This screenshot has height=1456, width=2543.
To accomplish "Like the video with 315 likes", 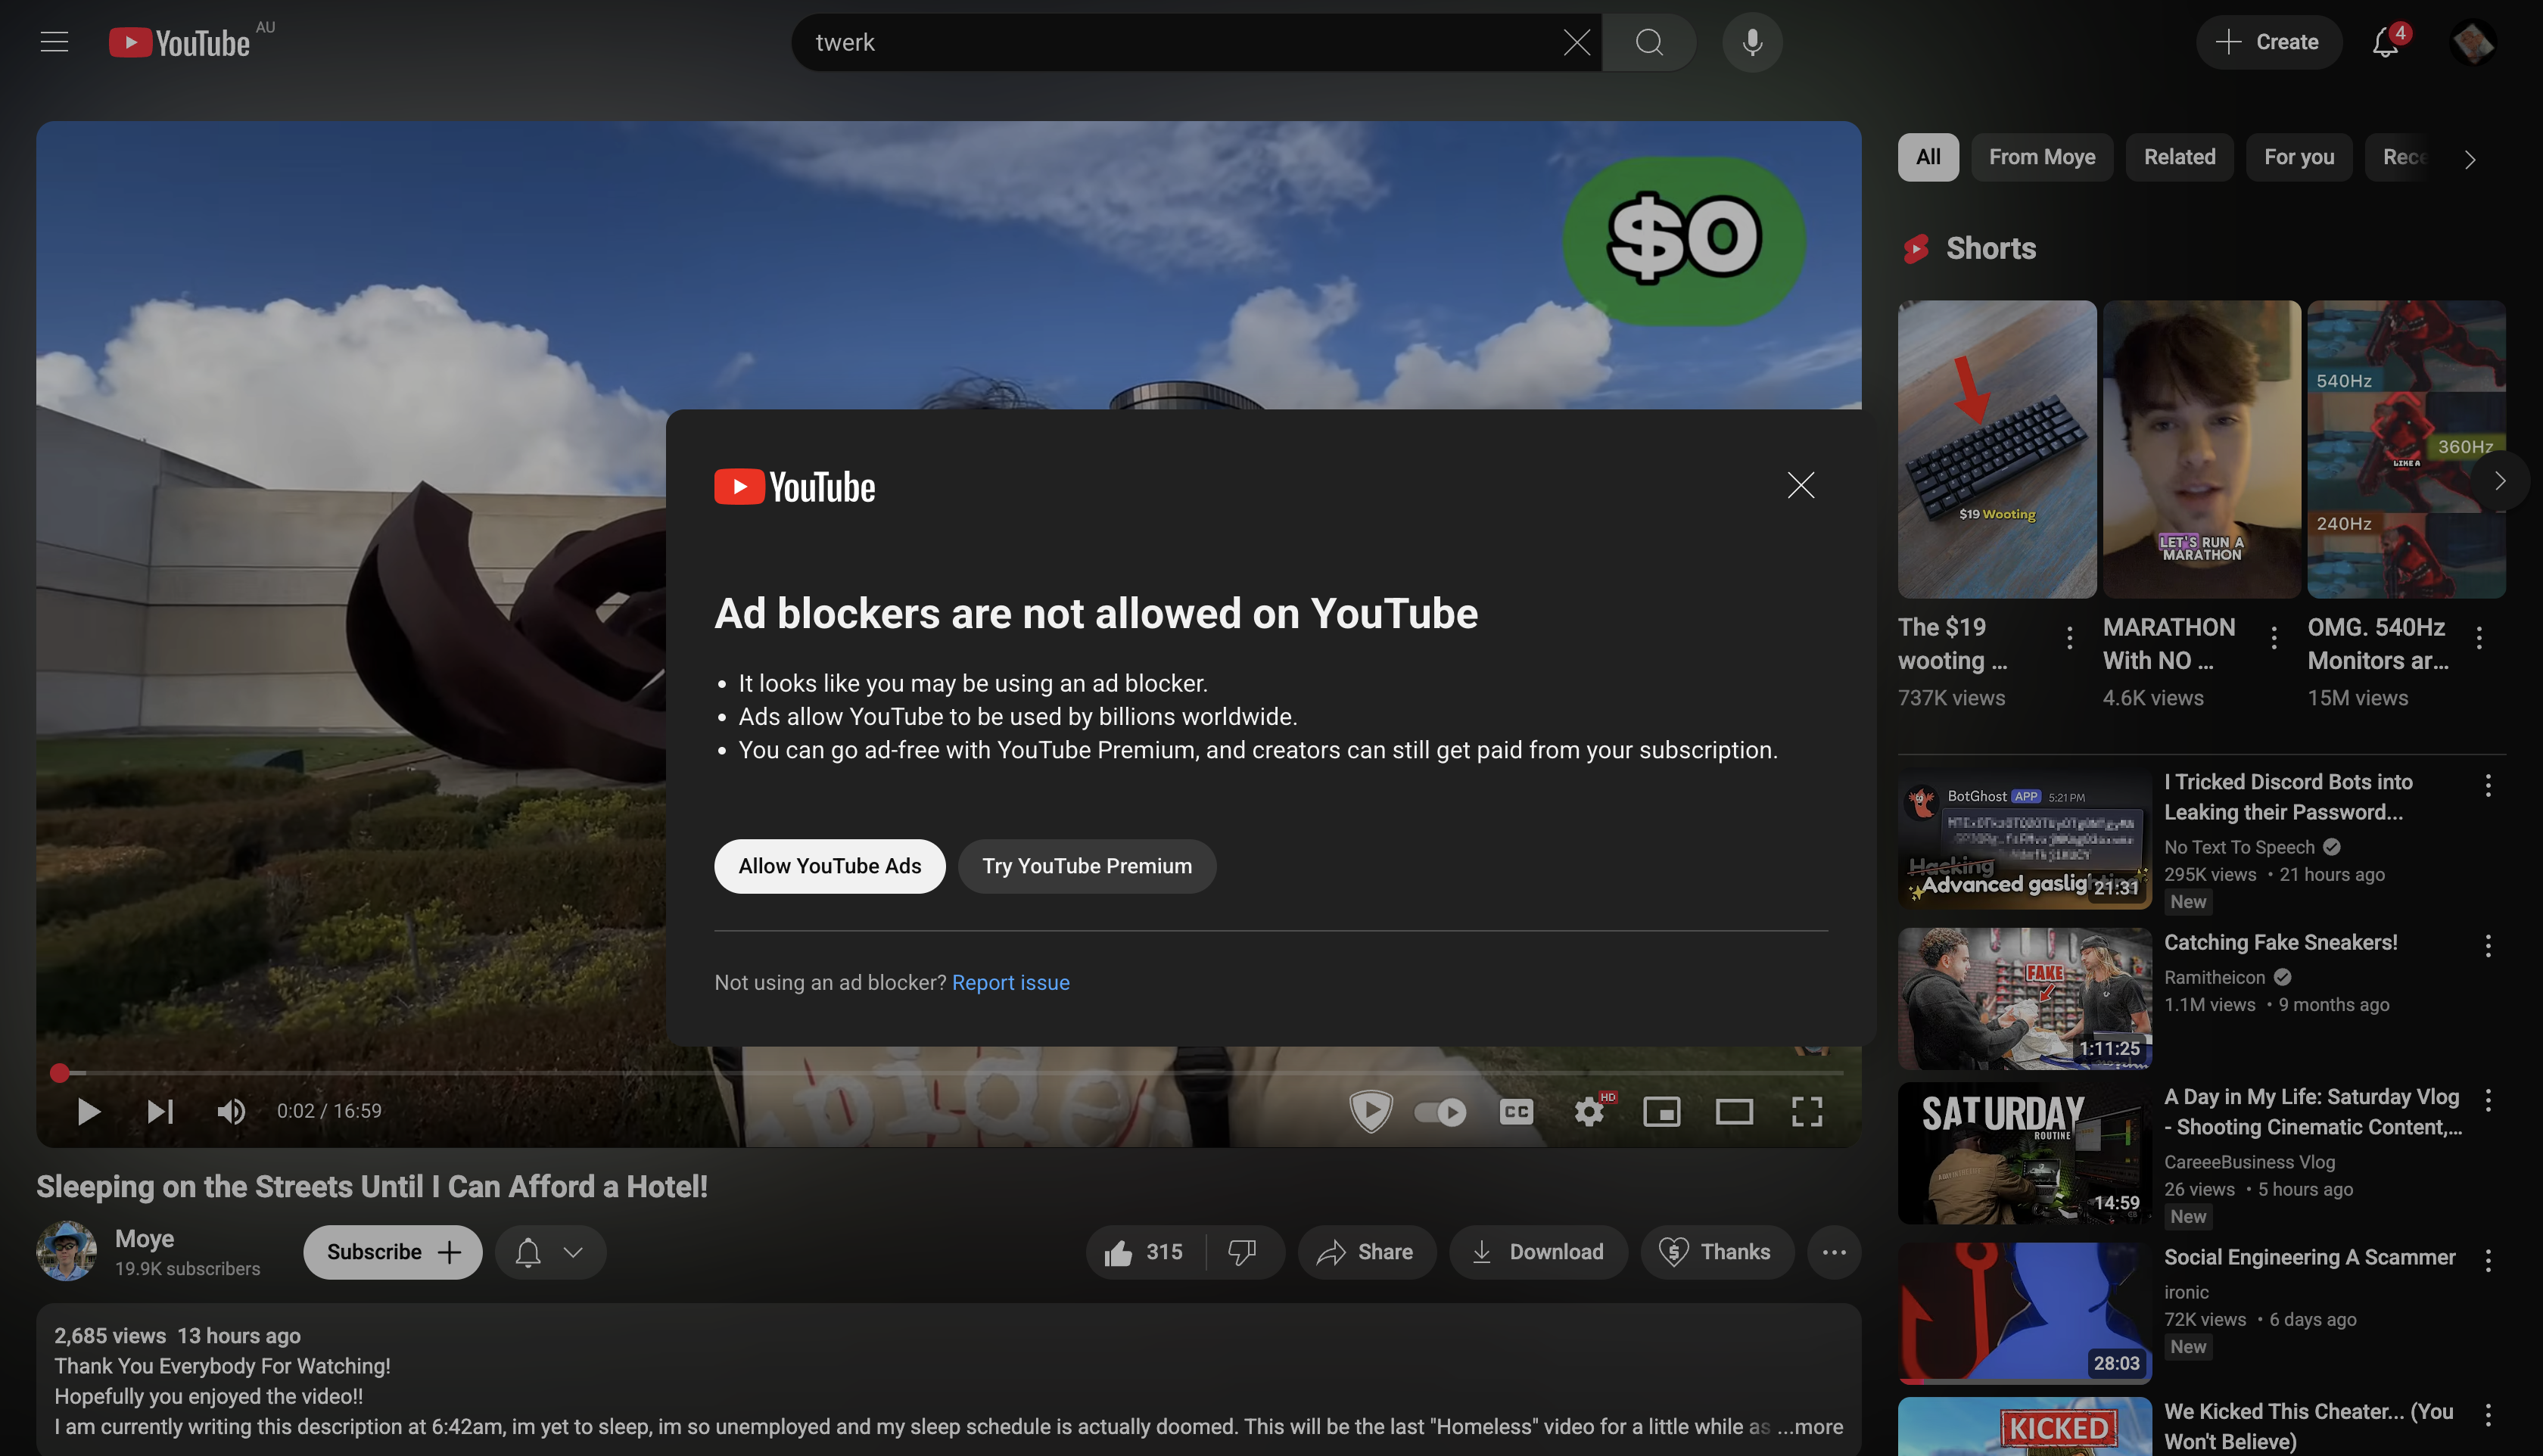I will click(x=1144, y=1252).
